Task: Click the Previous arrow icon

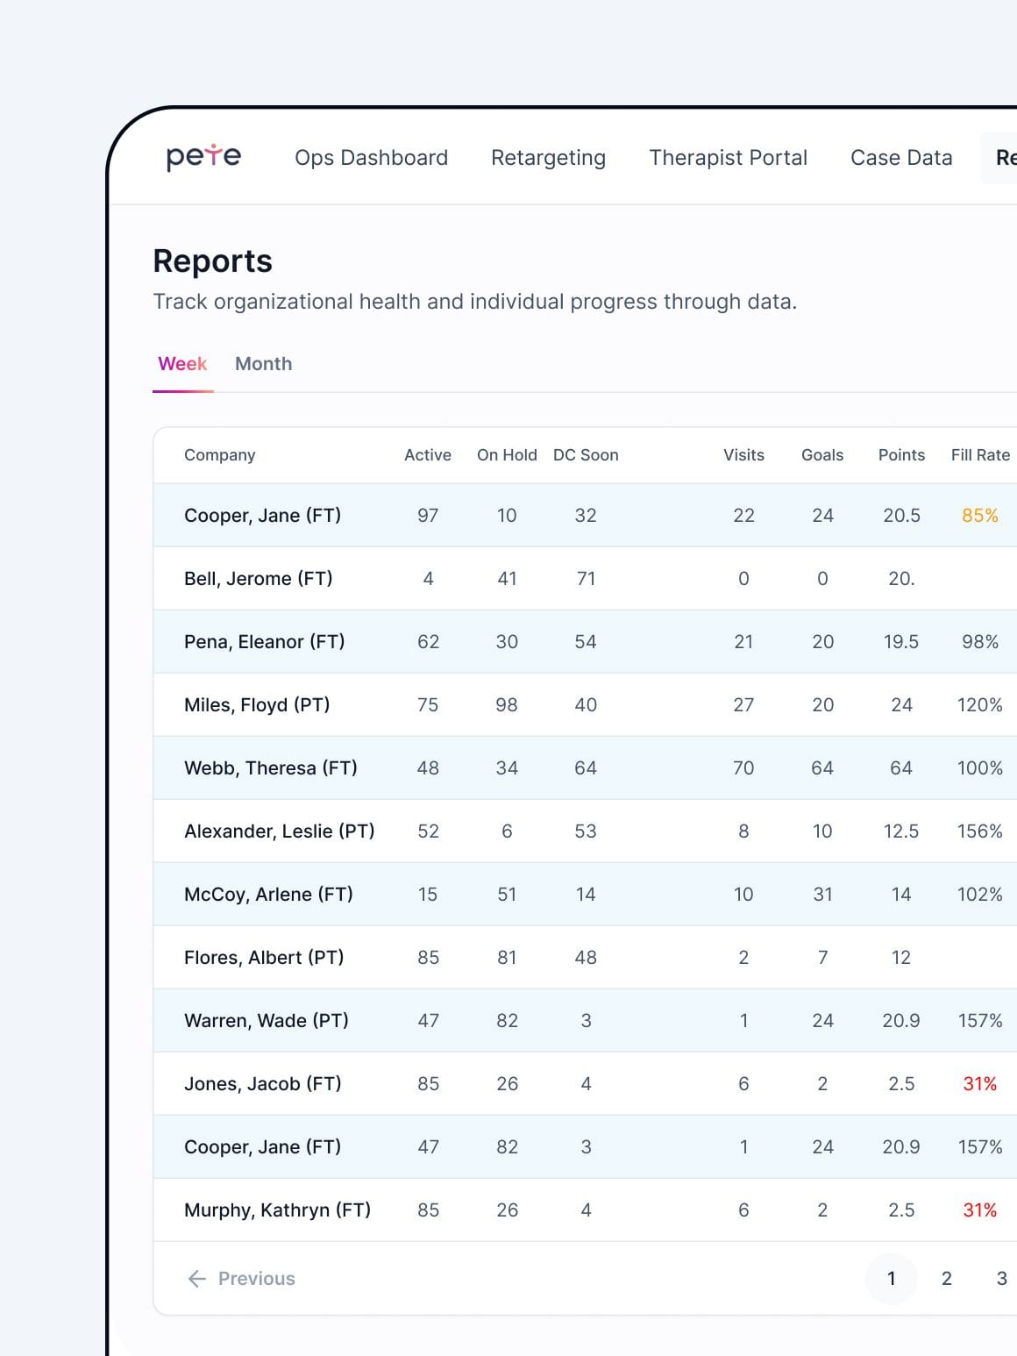Action: (x=197, y=1279)
